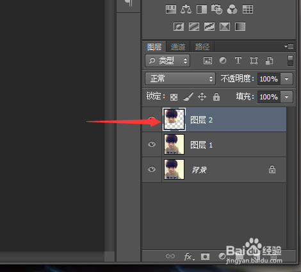Click the Link layers chain icon
Screen dimensions: 301x272
pos(170,256)
